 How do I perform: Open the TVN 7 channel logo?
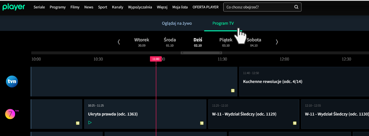point(11,114)
